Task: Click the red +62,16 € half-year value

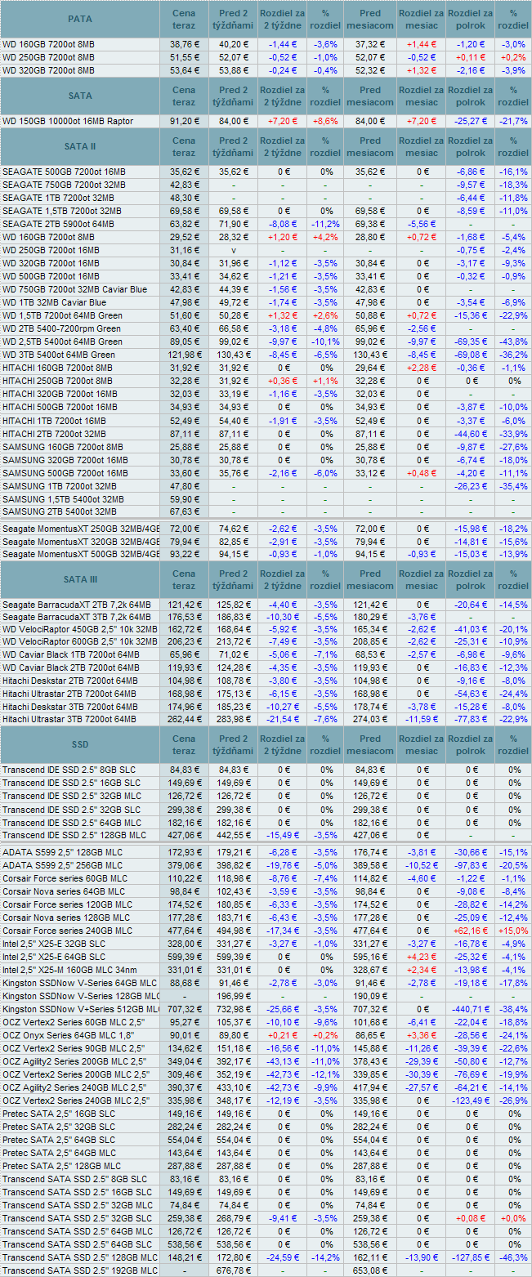Action: [471, 931]
